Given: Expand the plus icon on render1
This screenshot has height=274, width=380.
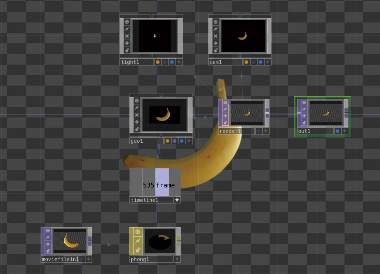Looking at the screenshot, I should 266,131.
